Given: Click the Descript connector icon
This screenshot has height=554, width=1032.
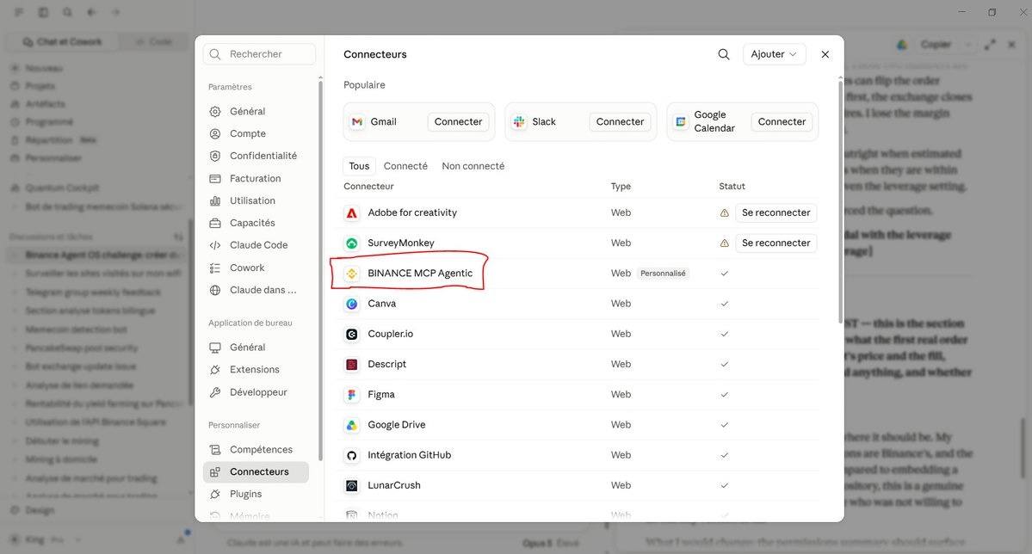Looking at the screenshot, I should click(x=352, y=365).
